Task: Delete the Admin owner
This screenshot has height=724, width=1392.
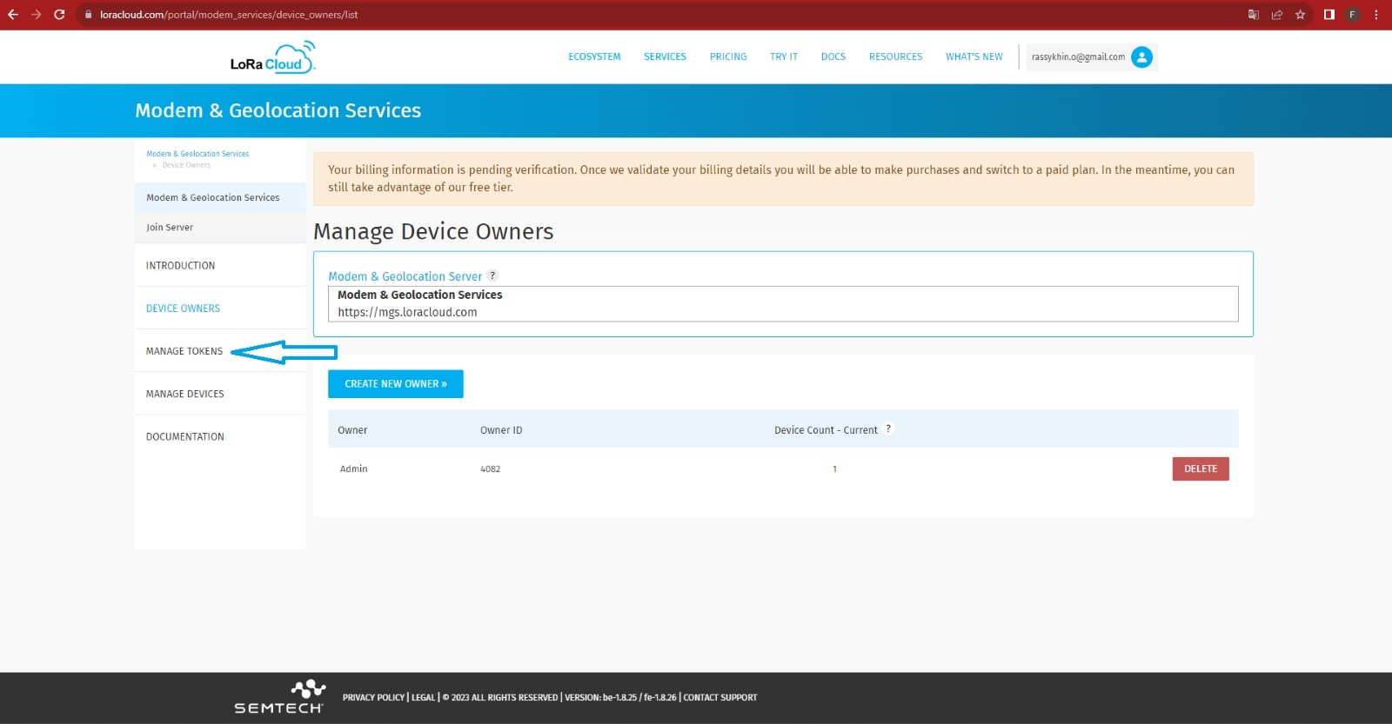Action: coord(1201,468)
